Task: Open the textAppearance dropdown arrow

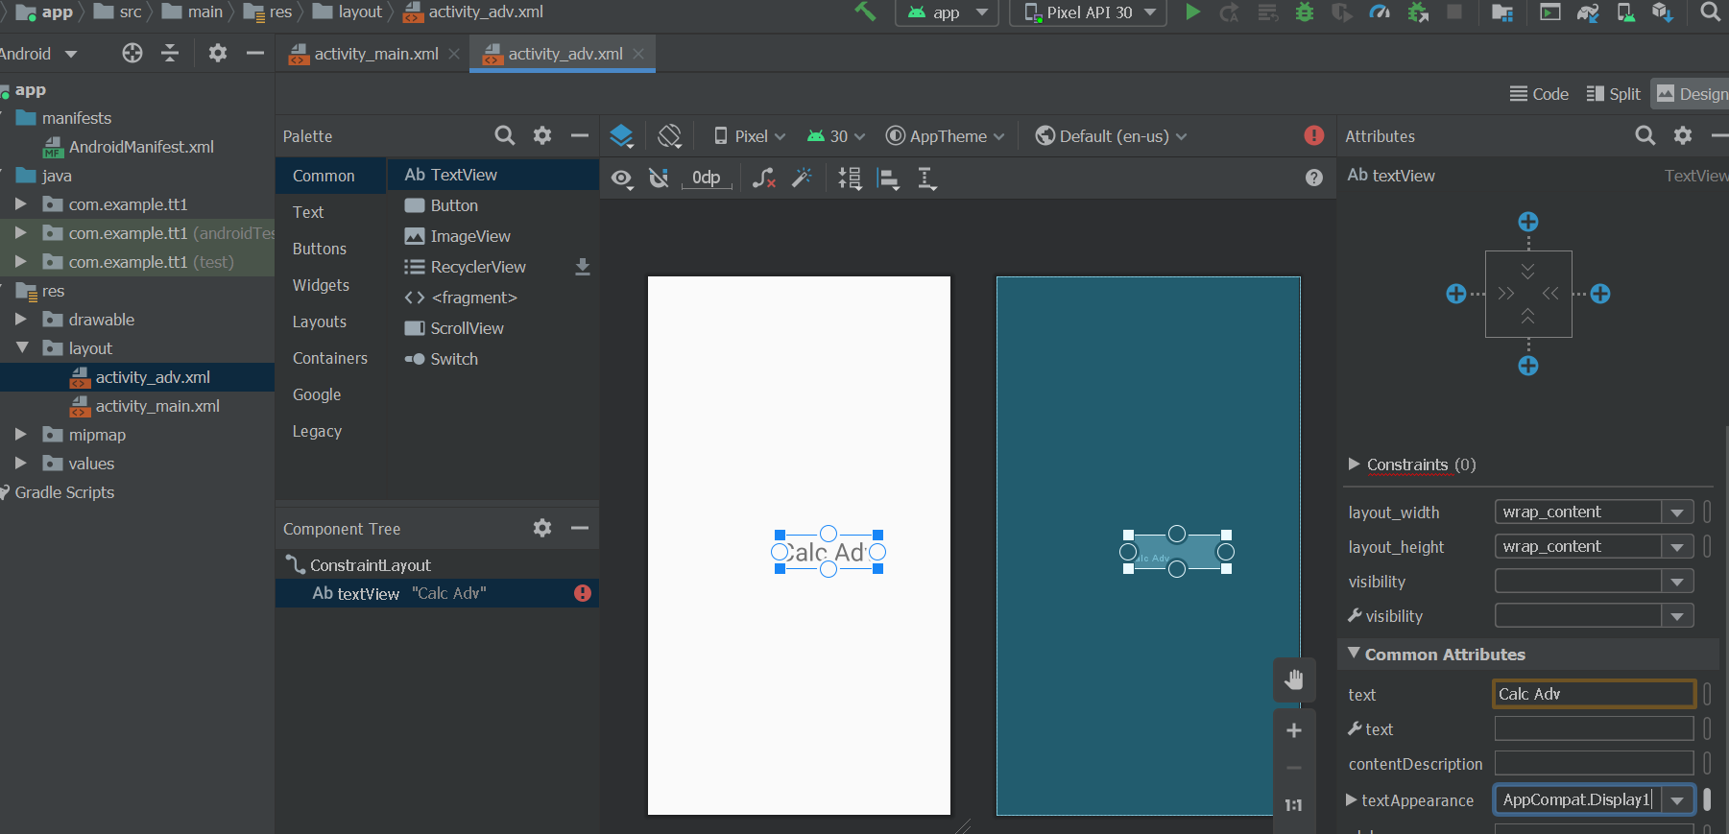Action: click(1677, 800)
